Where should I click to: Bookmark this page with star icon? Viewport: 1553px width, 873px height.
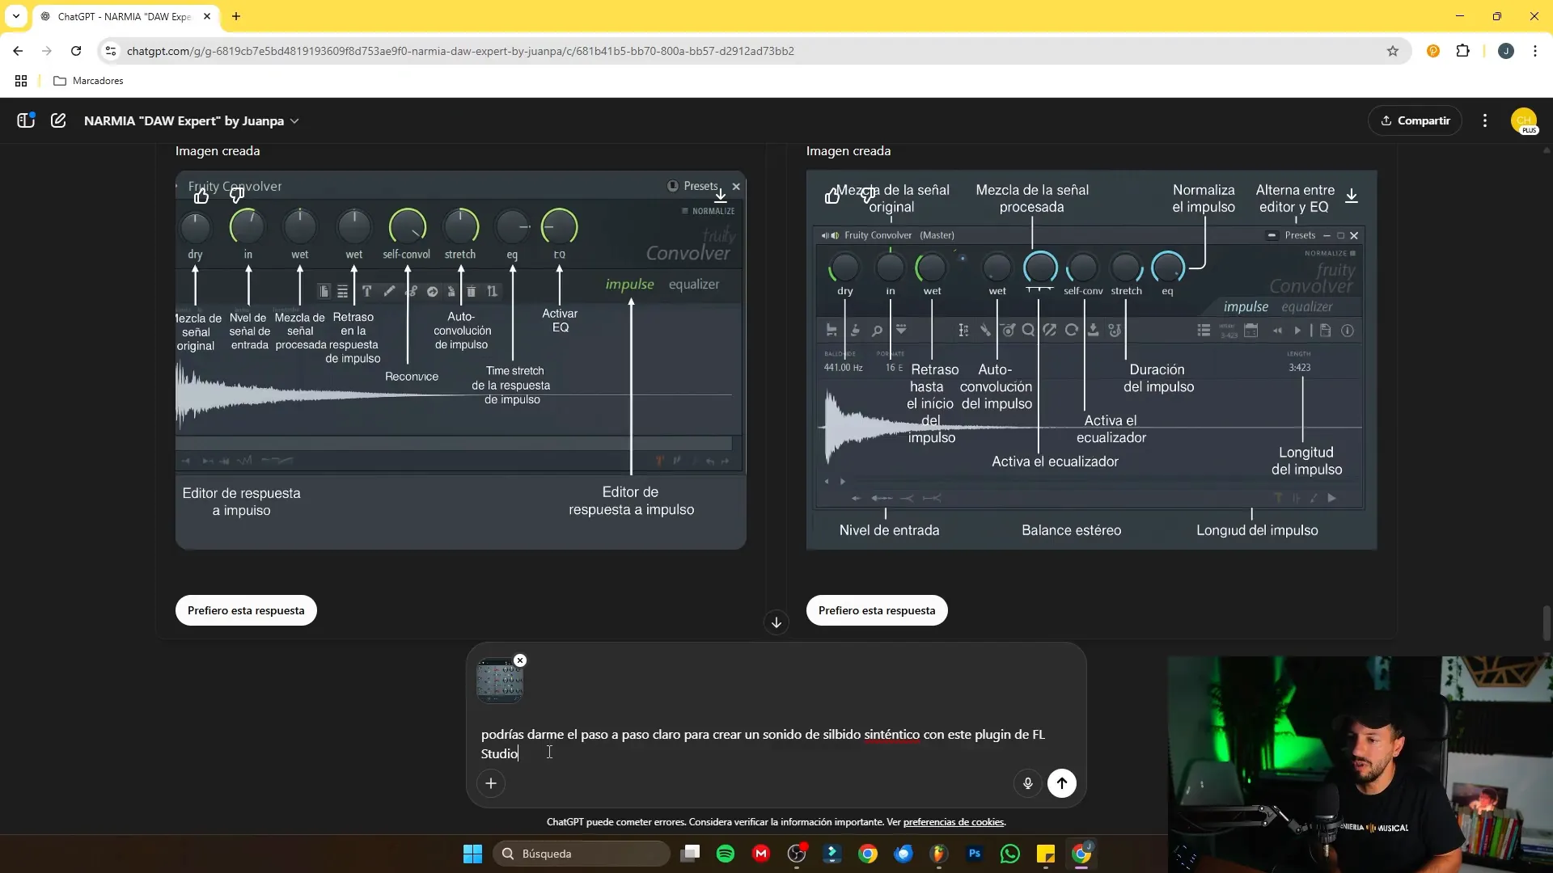tap(1392, 51)
